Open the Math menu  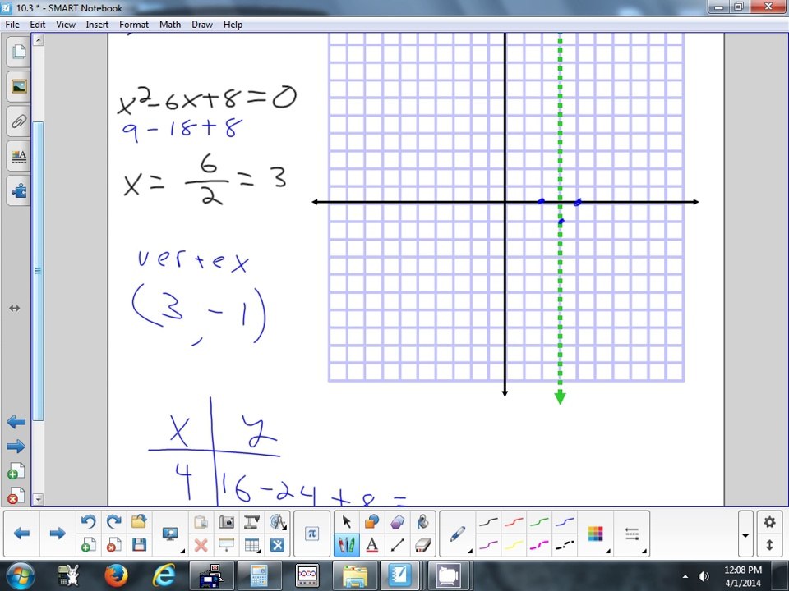tap(170, 24)
